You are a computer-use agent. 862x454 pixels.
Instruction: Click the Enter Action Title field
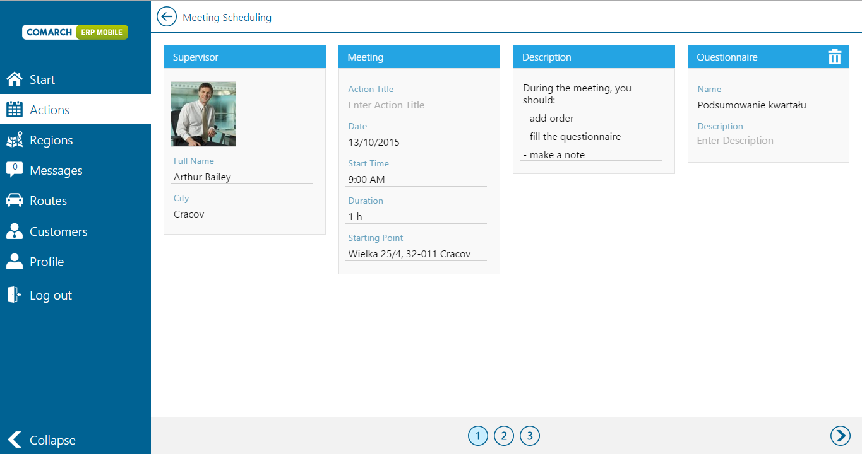point(417,105)
